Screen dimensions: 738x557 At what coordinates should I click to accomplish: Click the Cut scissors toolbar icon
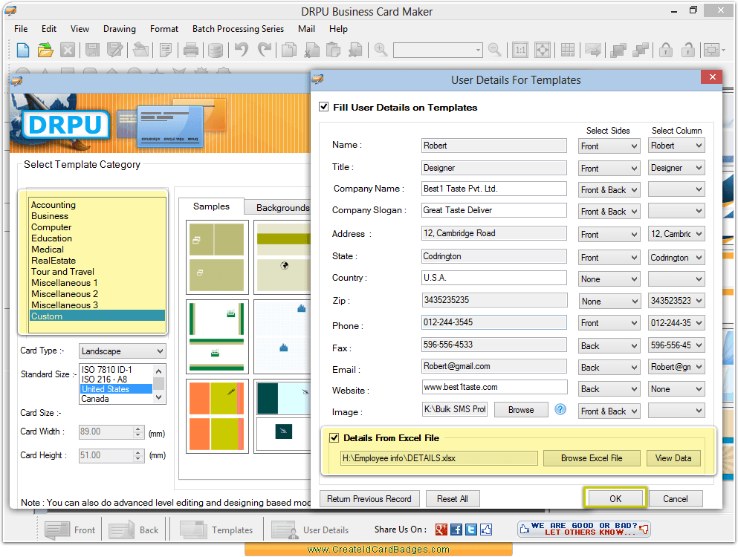[311, 50]
